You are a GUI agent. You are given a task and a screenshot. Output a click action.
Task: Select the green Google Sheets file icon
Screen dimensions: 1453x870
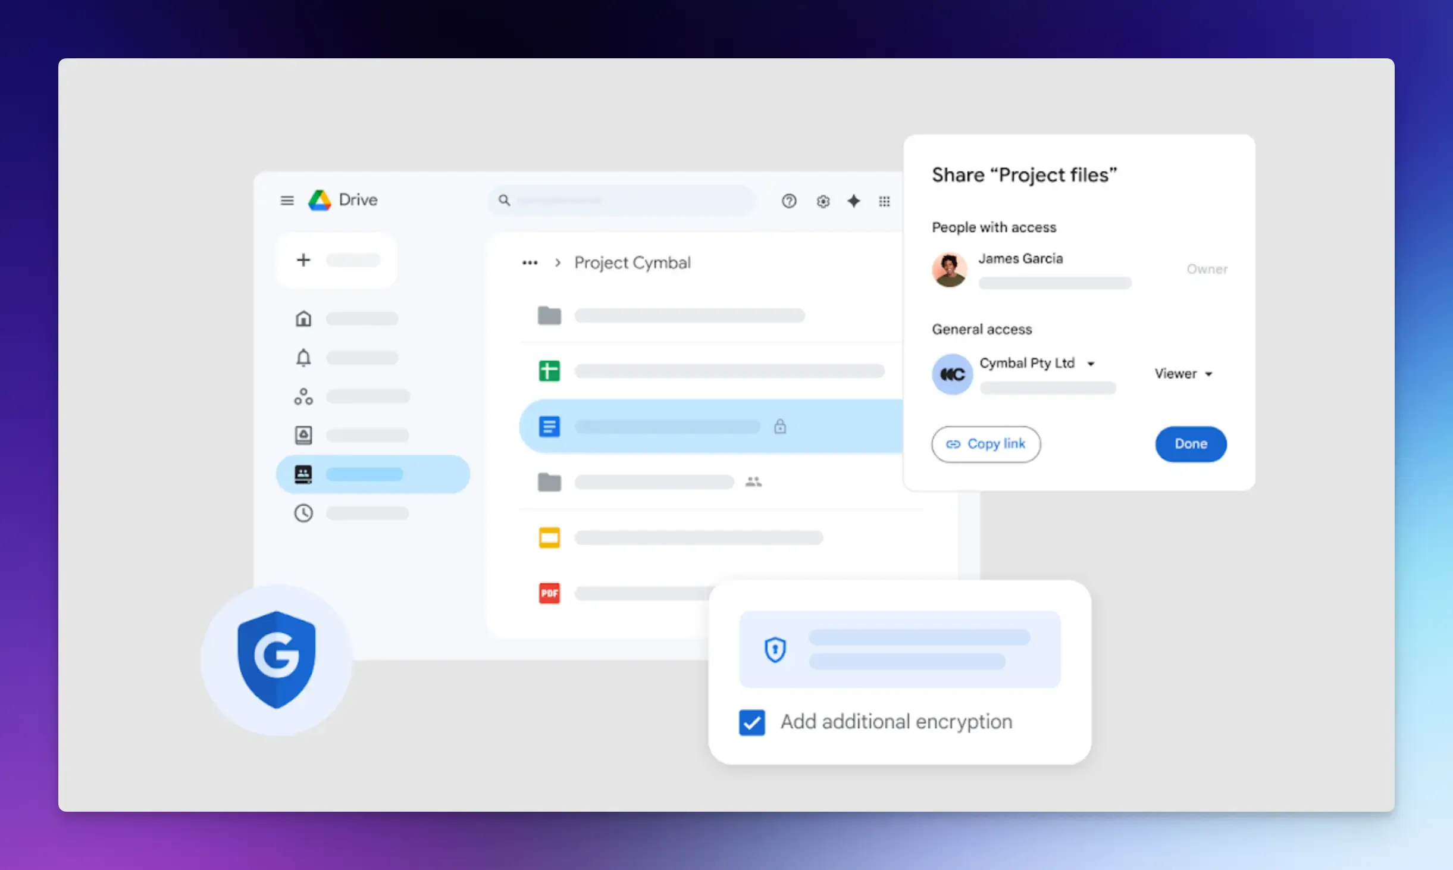549,370
